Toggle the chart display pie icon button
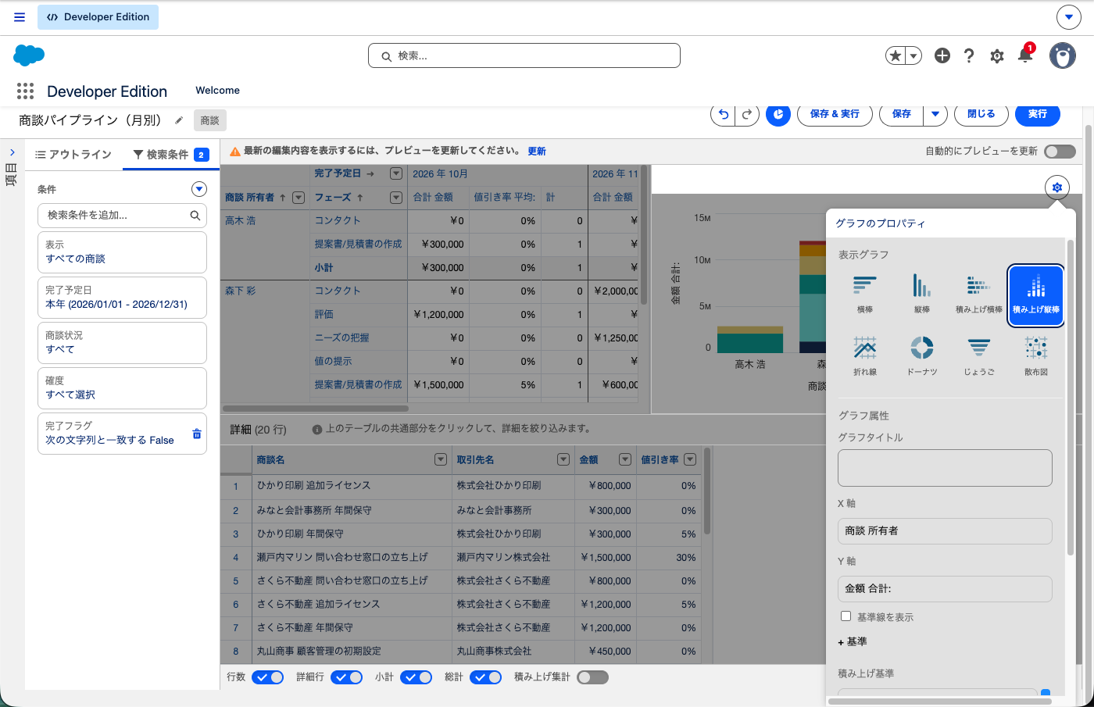This screenshot has height=707, width=1094. (x=778, y=114)
